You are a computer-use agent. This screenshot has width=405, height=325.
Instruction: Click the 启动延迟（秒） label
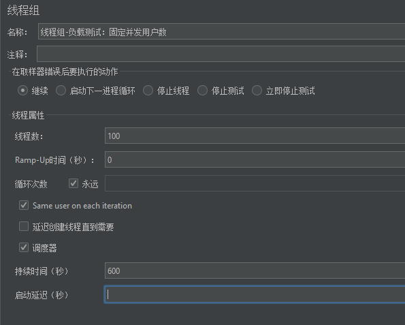[42, 295]
